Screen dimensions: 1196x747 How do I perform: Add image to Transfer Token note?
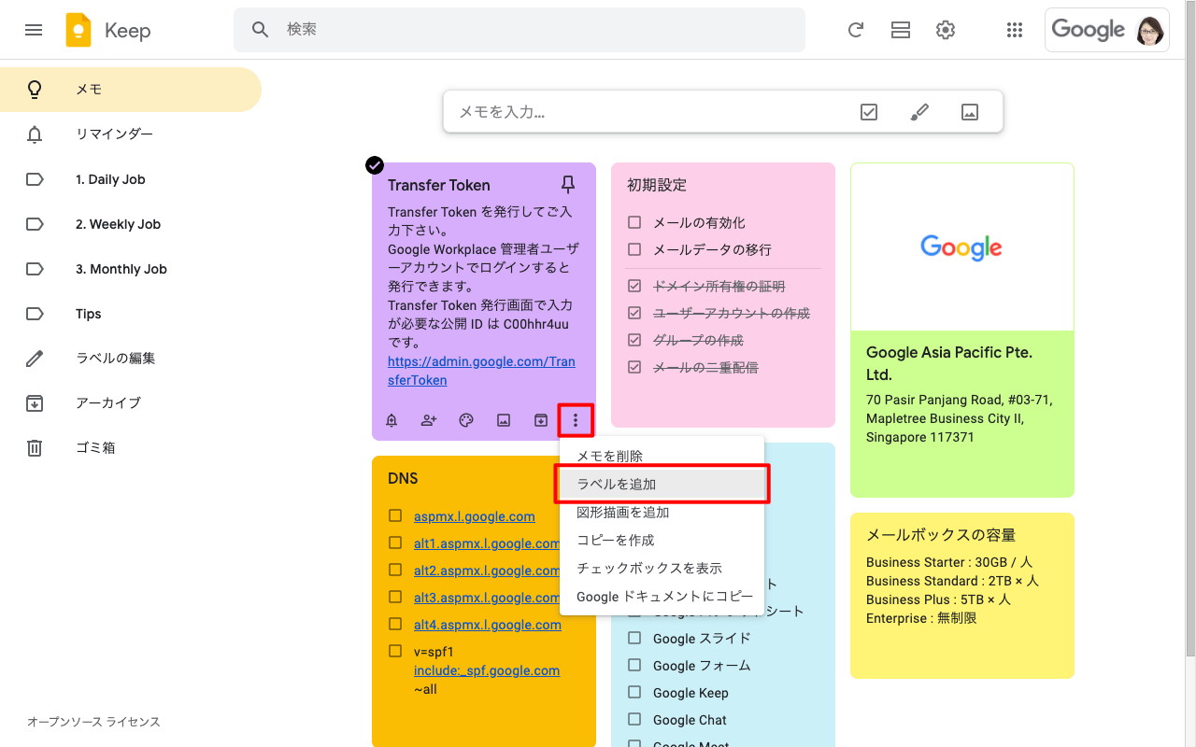tap(504, 420)
